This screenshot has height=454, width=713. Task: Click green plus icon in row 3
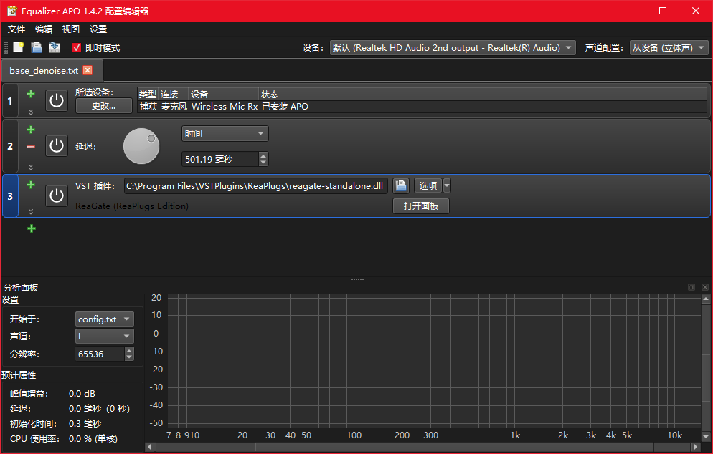pos(31,185)
